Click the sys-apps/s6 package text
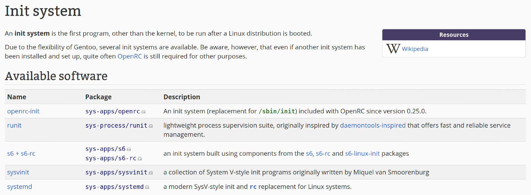 pos(105,149)
